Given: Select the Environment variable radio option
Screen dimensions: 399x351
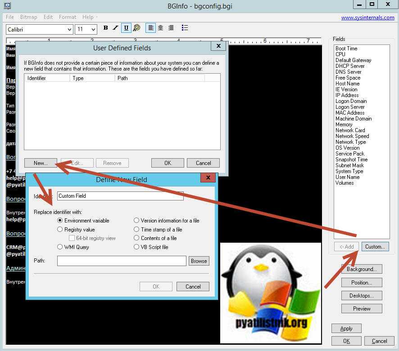Looking at the screenshot, I should tap(60, 221).
